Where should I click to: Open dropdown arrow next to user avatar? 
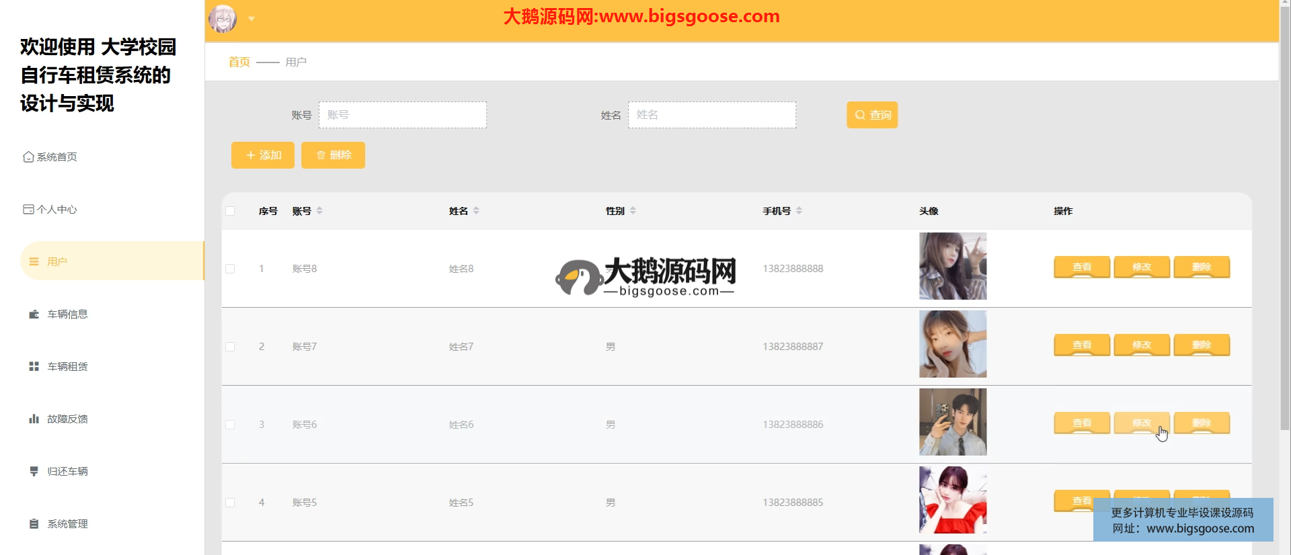251,19
